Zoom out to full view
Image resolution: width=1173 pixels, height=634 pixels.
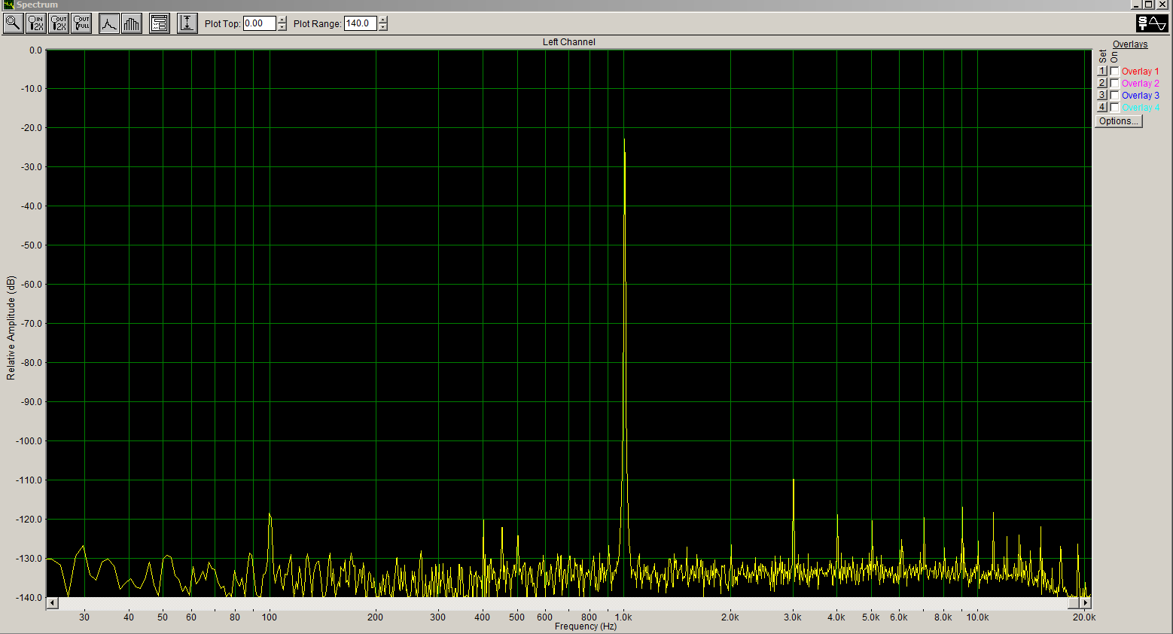tap(81, 23)
